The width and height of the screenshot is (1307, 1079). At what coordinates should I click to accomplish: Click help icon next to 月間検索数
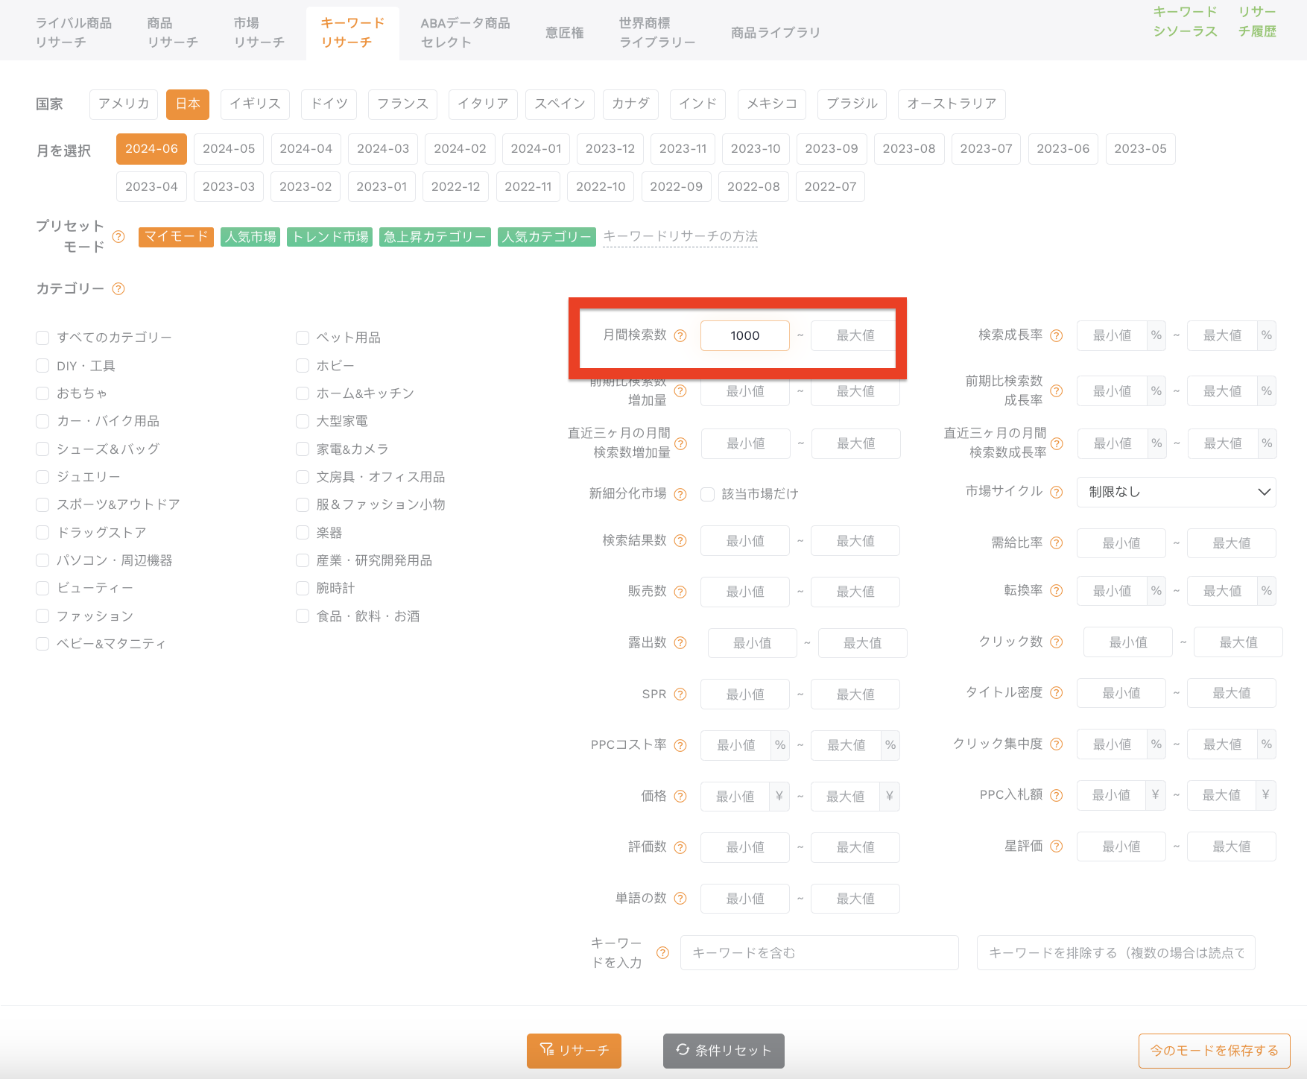pos(680,336)
